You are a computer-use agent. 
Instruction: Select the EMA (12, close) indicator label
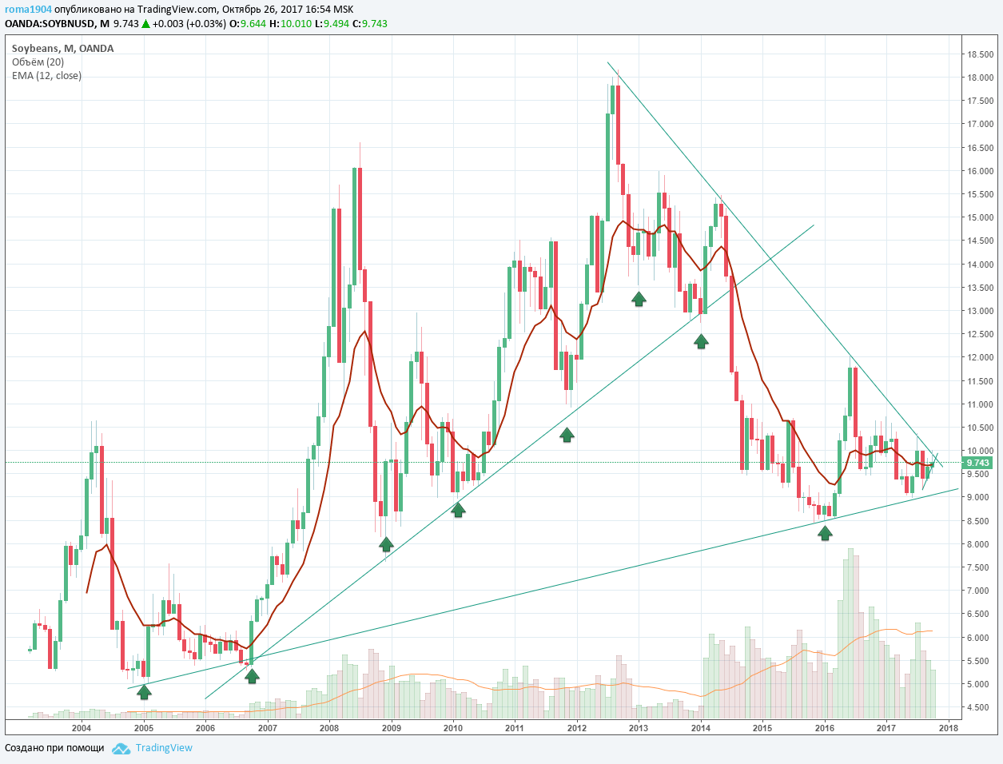point(47,76)
